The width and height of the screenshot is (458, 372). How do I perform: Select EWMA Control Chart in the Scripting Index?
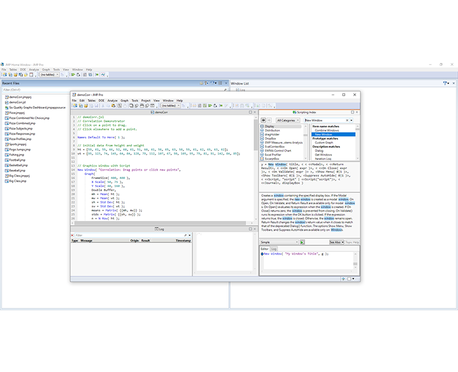coord(278,151)
